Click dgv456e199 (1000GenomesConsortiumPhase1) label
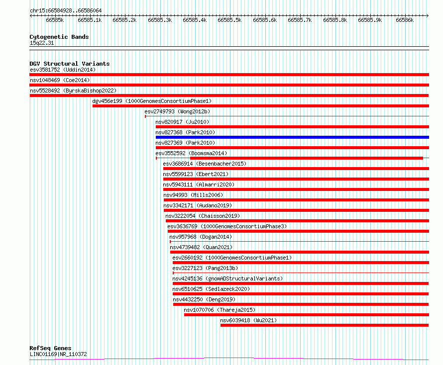 pyautogui.click(x=152, y=101)
